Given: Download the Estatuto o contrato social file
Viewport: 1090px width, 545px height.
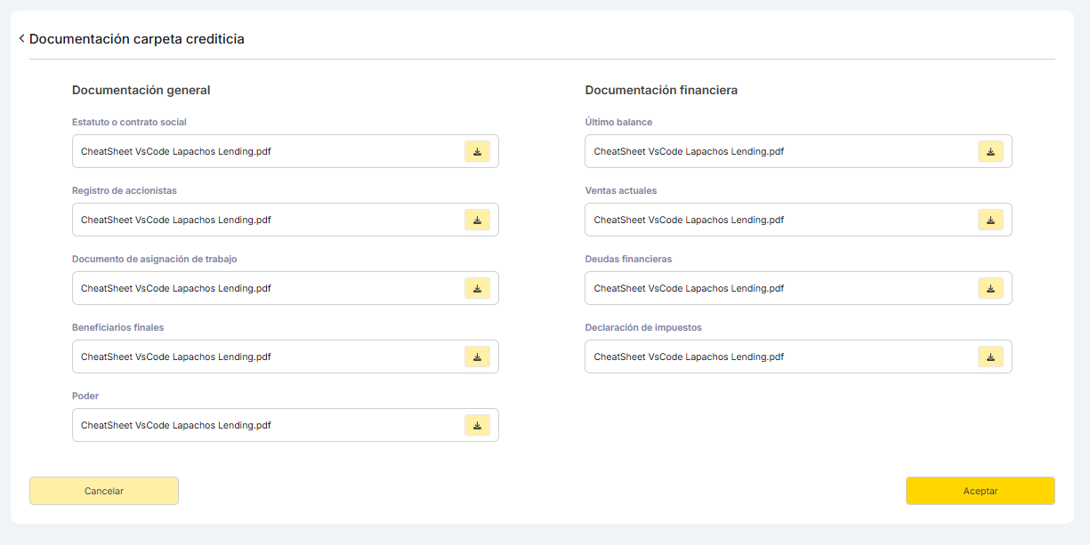Looking at the screenshot, I should pyautogui.click(x=477, y=151).
